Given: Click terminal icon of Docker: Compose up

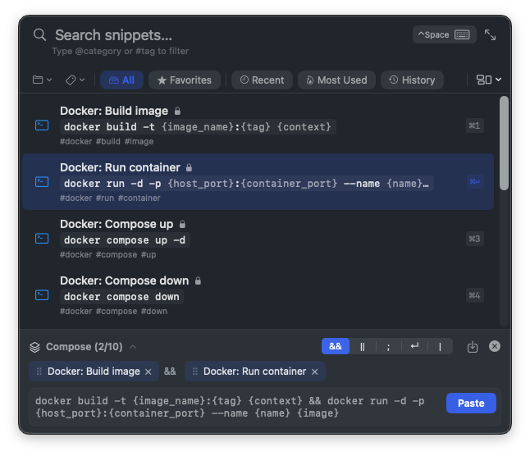Looking at the screenshot, I should 42,239.
